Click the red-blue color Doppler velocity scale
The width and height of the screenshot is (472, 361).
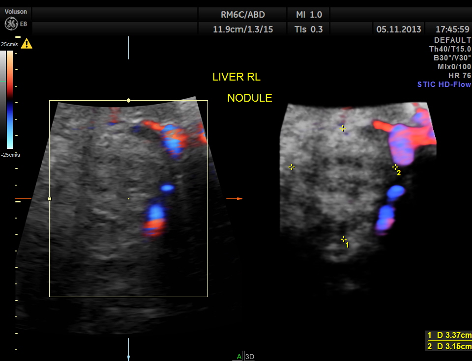[10, 99]
